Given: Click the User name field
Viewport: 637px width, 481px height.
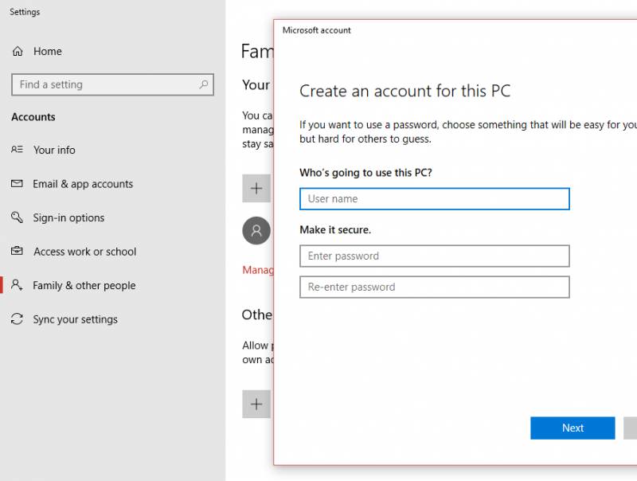Looking at the screenshot, I should pyautogui.click(x=435, y=198).
